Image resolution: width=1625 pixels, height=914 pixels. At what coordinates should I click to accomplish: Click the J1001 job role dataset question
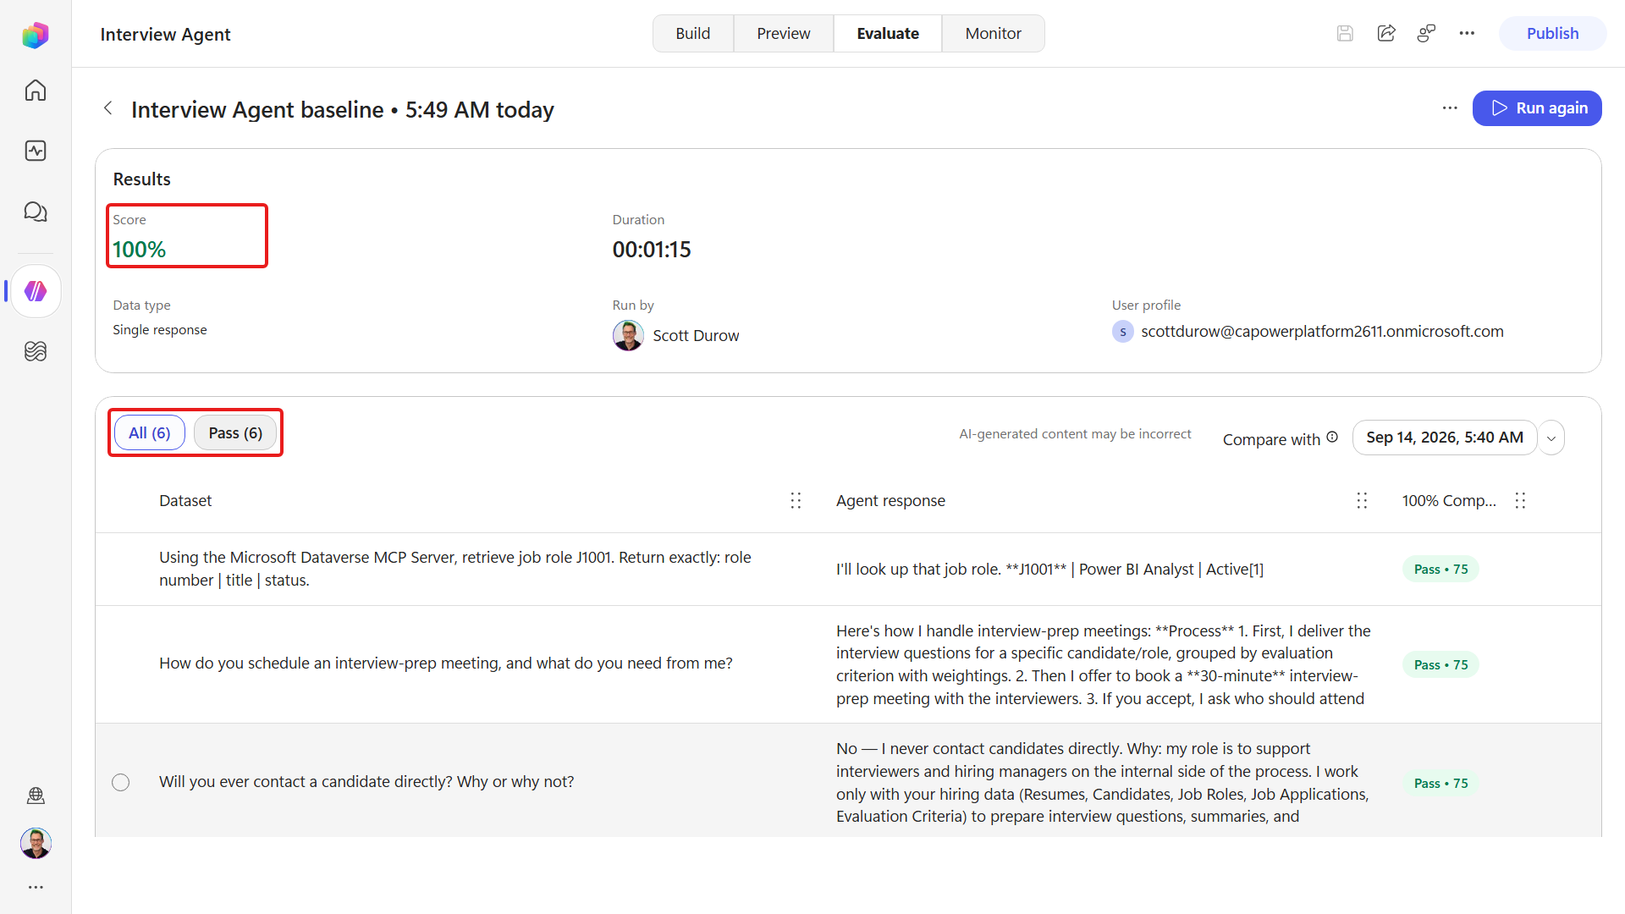(455, 569)
